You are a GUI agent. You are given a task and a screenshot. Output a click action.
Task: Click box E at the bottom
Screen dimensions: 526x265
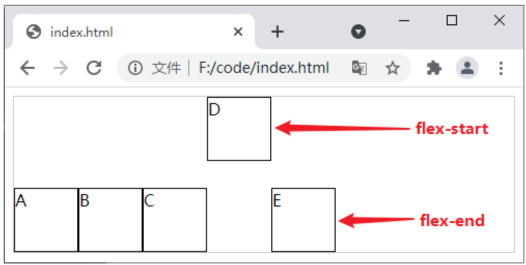[x=303, y=220]
